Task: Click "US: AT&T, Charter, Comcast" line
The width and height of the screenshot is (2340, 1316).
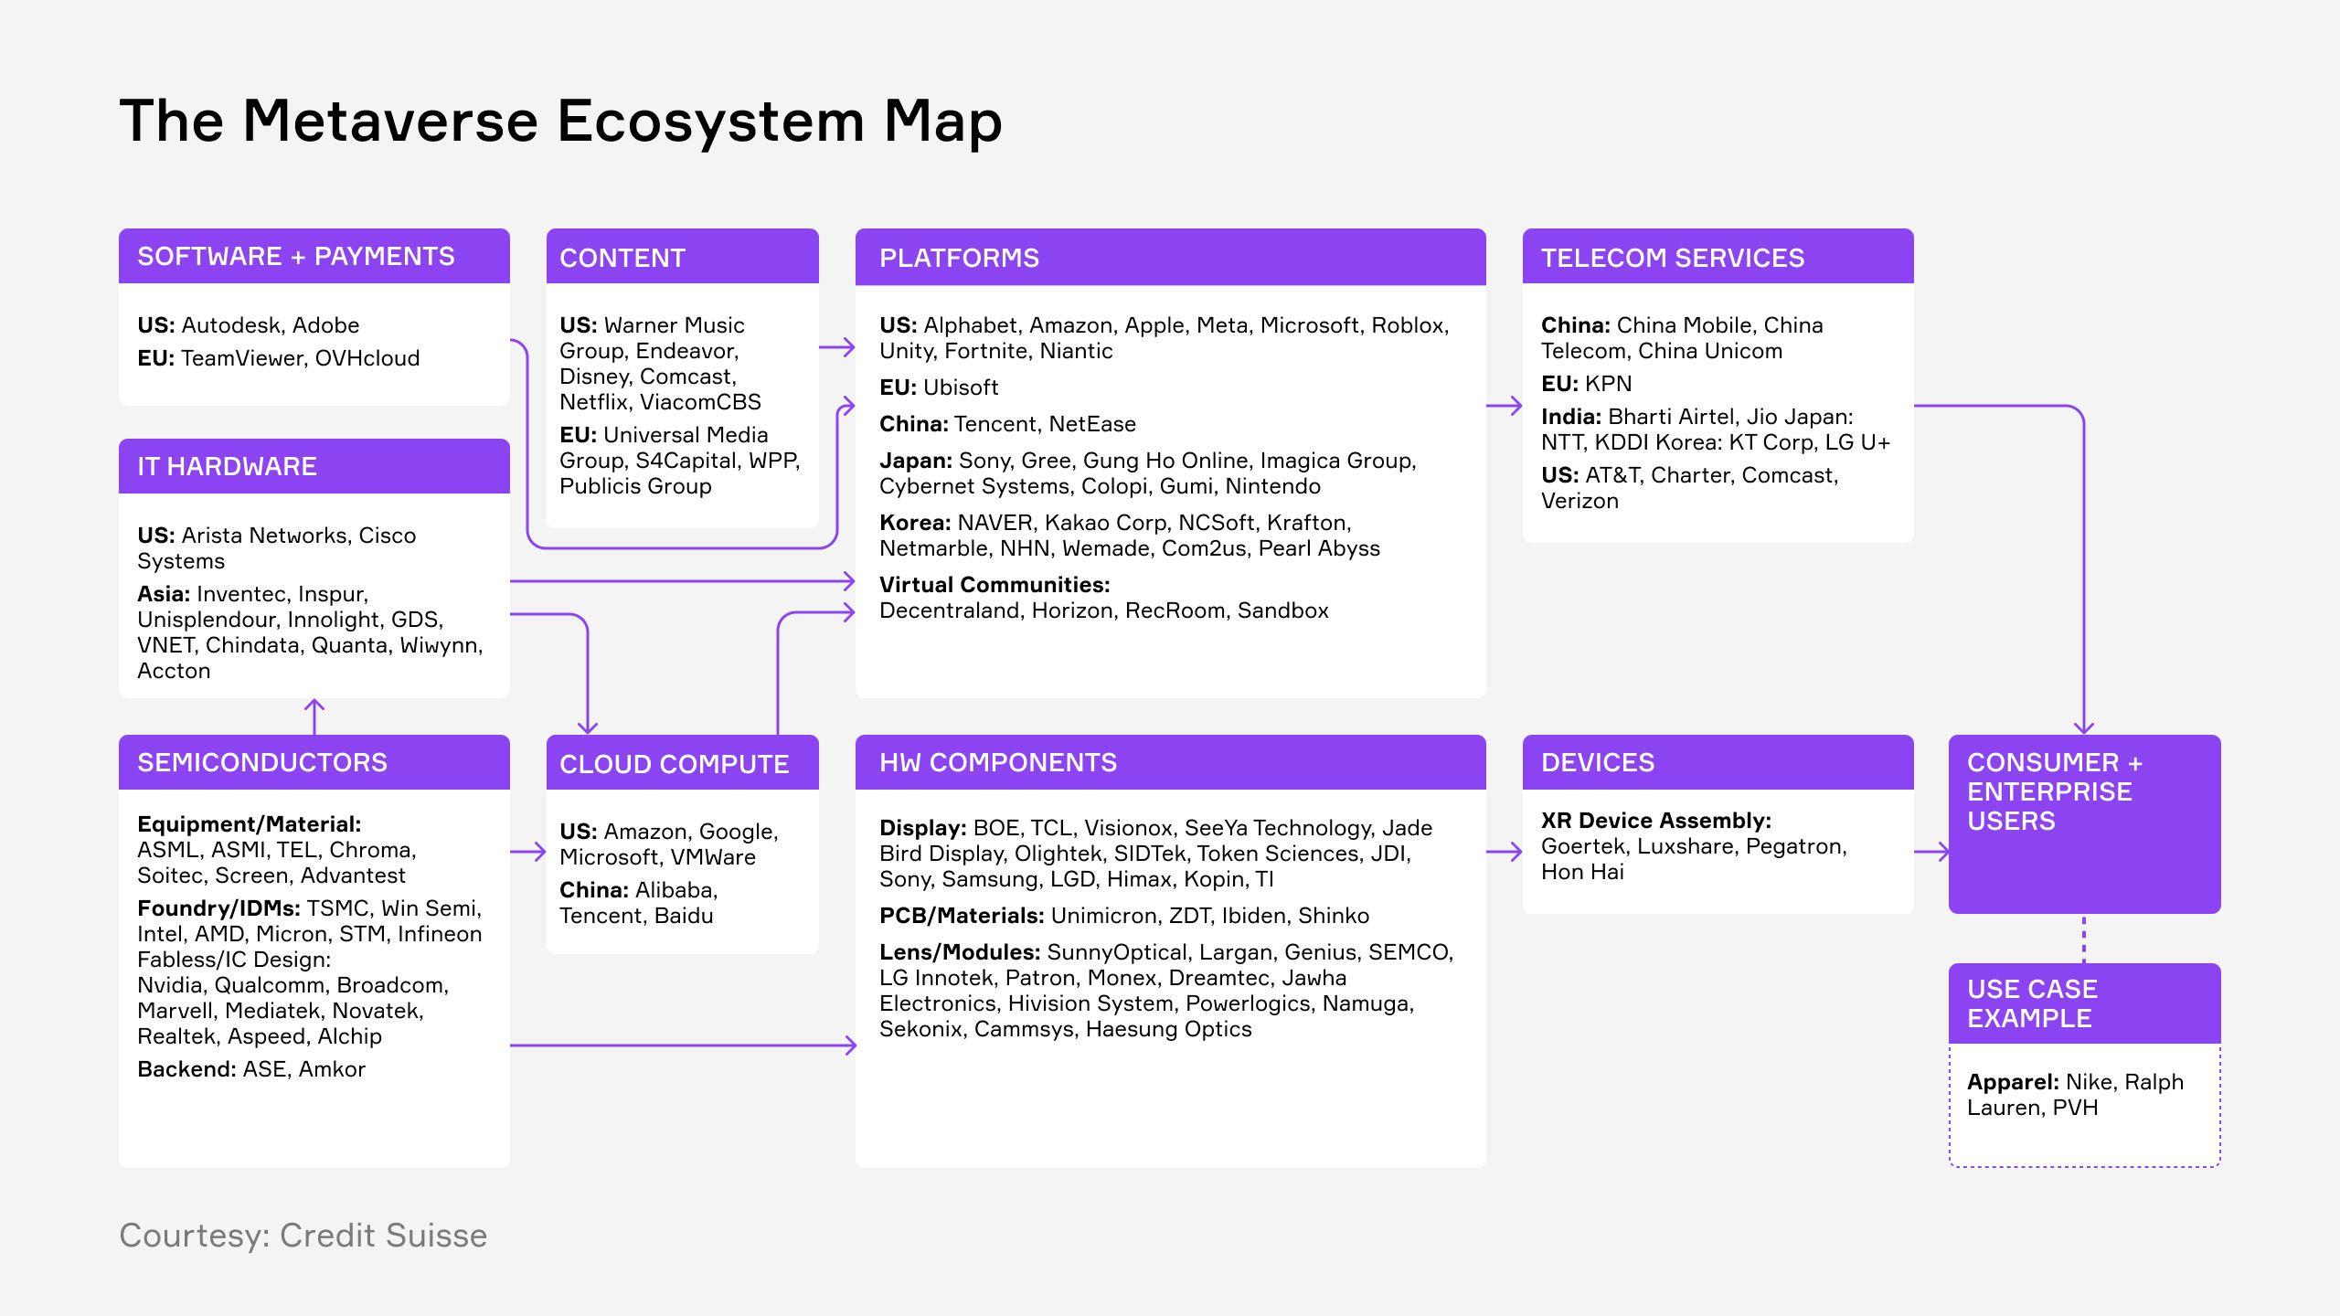Action: (1690, 475)
